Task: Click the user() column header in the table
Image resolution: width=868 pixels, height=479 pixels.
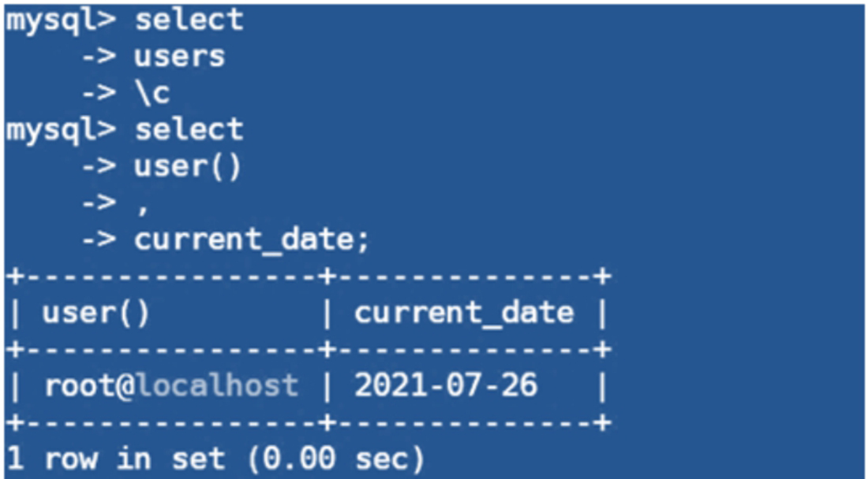Action: tap(95, 313)
